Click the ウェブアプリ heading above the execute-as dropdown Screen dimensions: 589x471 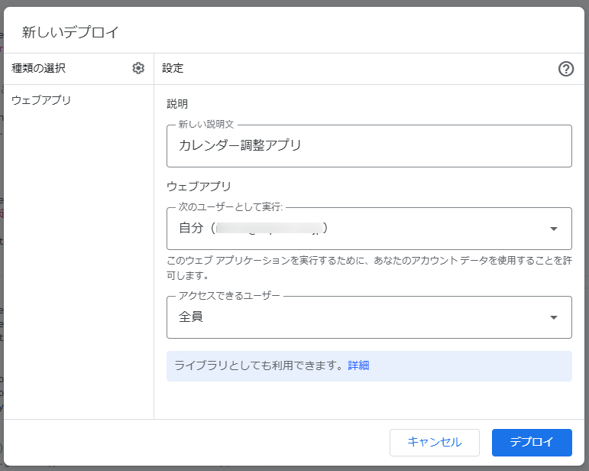click(199, 186)
